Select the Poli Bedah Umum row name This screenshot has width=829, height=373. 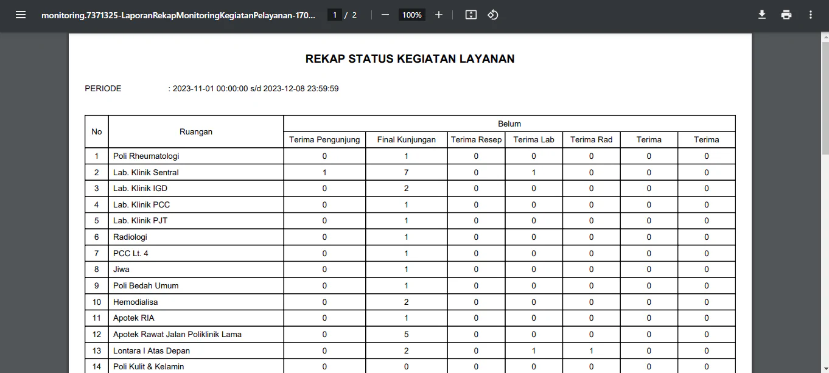(x=146, y=286)
